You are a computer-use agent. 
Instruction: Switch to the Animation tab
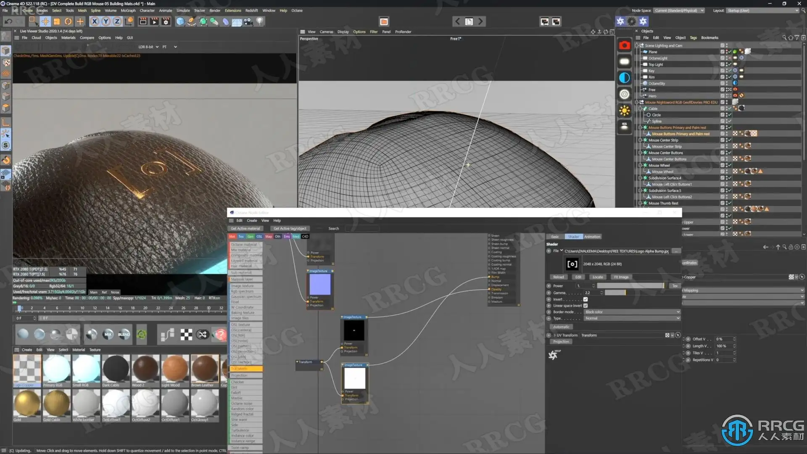(592, 237)
